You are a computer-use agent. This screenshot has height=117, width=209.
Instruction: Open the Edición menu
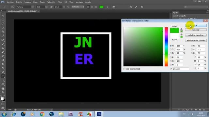click(19, 2)
